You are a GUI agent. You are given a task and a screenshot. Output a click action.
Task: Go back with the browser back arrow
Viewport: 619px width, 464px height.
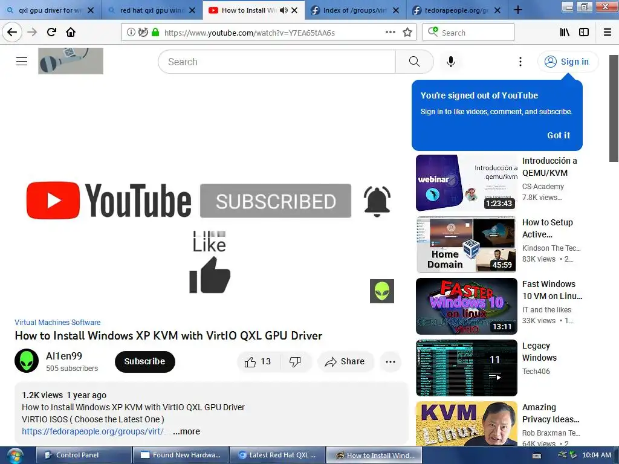pos(12,32)
